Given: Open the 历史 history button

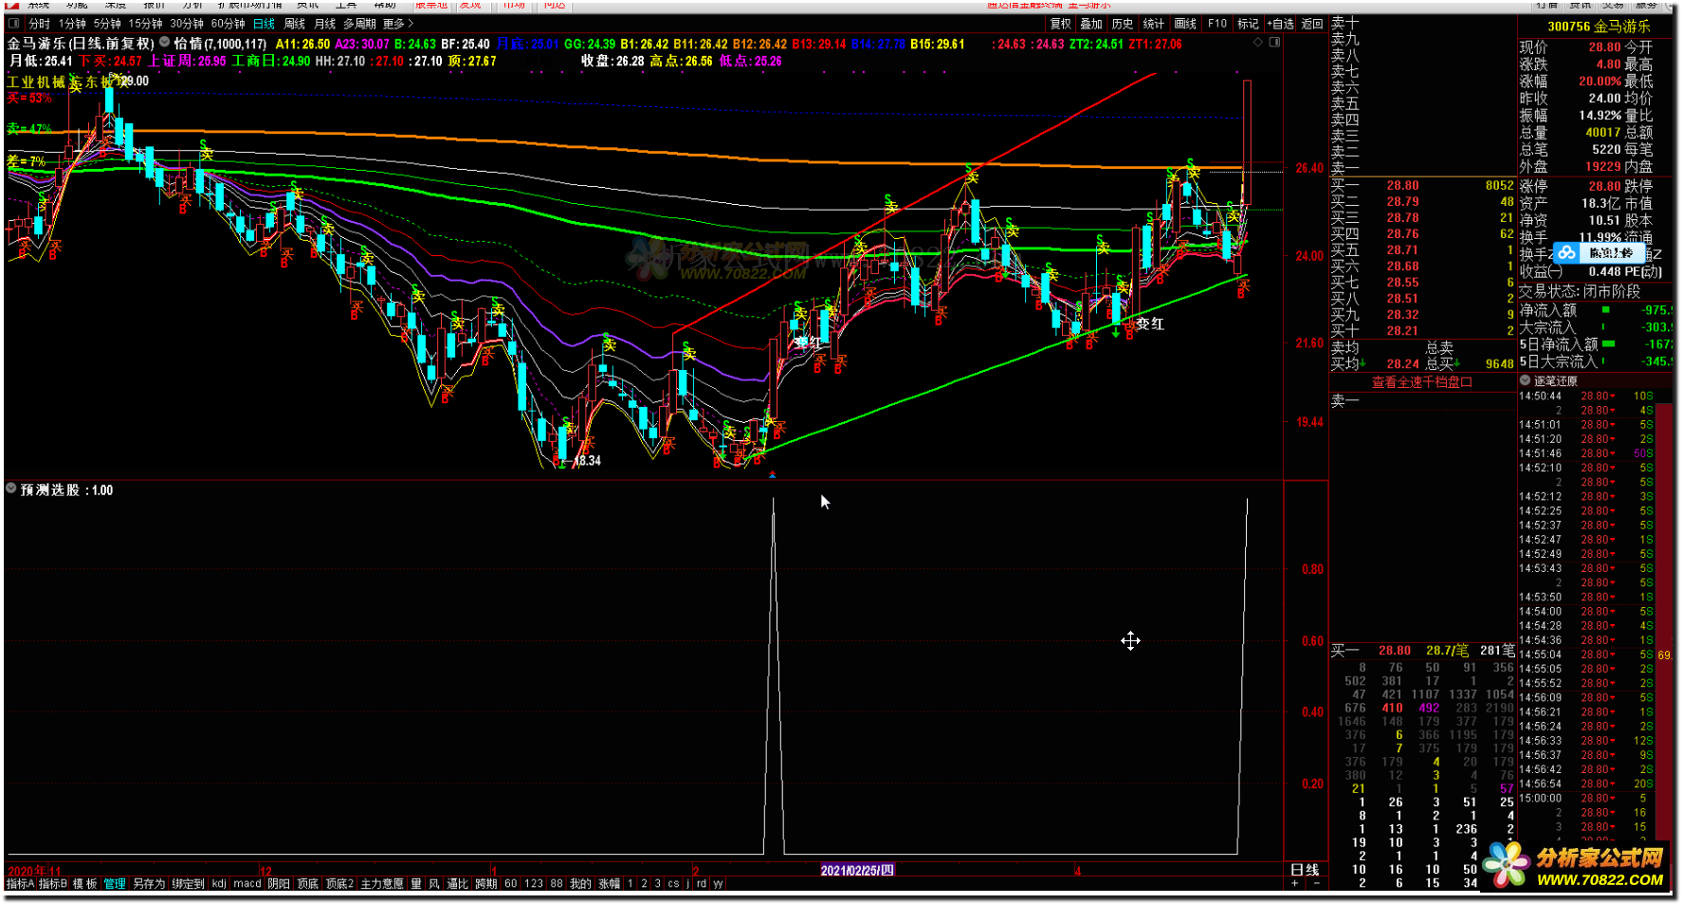Looking at the screenshot, I should [x=1123, y=24].
